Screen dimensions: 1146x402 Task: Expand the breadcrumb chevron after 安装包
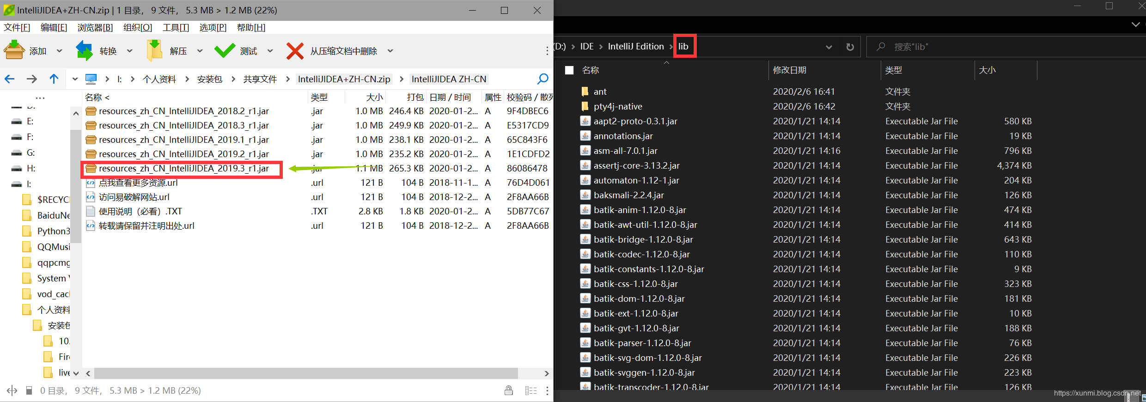233,79
